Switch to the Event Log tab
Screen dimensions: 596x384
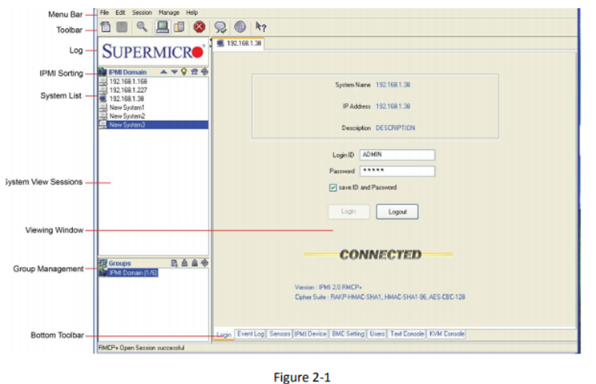(251, 333)
